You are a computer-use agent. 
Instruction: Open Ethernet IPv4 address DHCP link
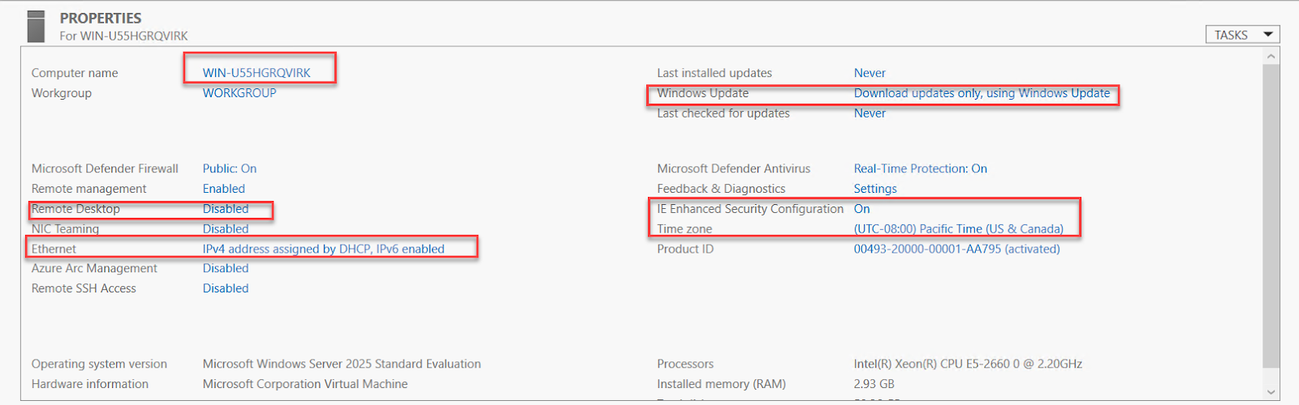click(x=324, y=249)
